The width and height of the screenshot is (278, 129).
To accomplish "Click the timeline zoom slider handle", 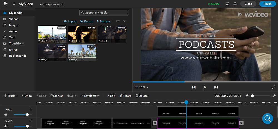I will pyautogui.click(x=252, y=96).
